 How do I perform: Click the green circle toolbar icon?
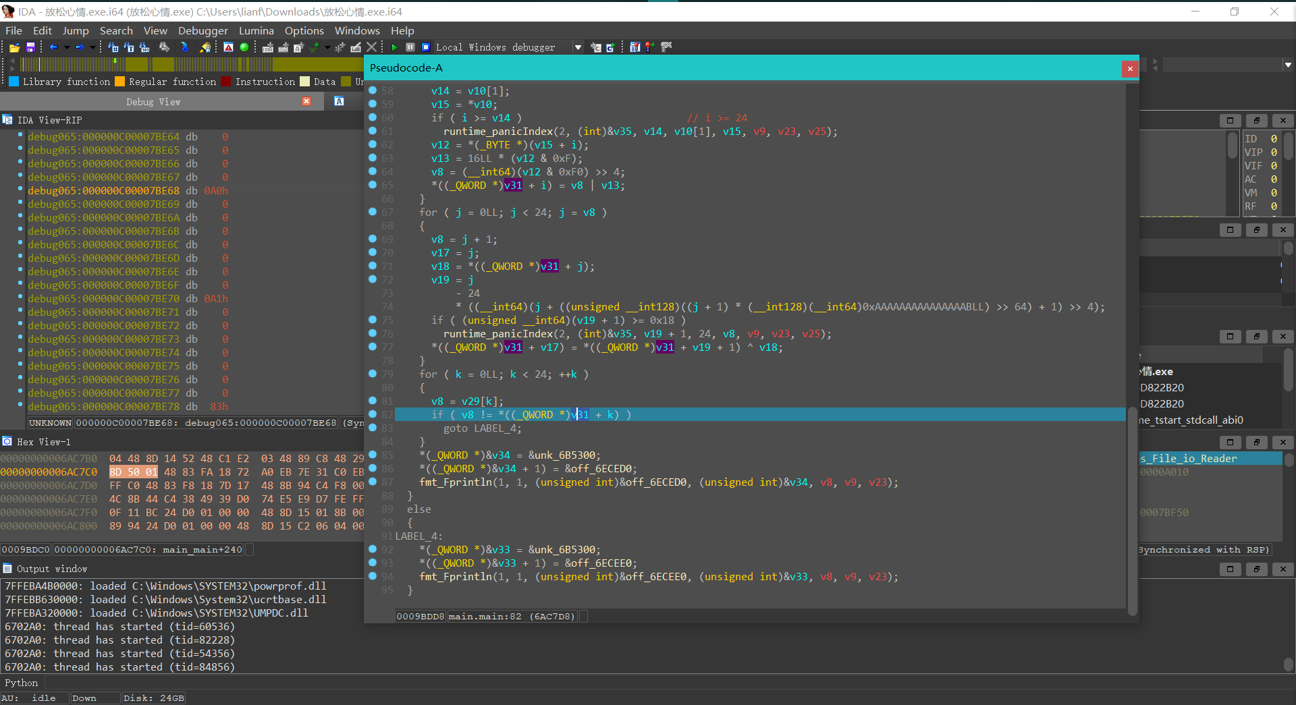click(x=244, y=47)
